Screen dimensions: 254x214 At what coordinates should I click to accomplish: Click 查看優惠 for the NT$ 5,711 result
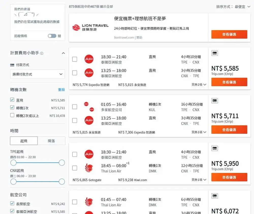(x=229, y=130)
